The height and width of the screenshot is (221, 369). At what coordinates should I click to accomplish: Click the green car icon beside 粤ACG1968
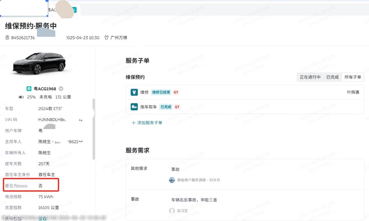point(29,89)
